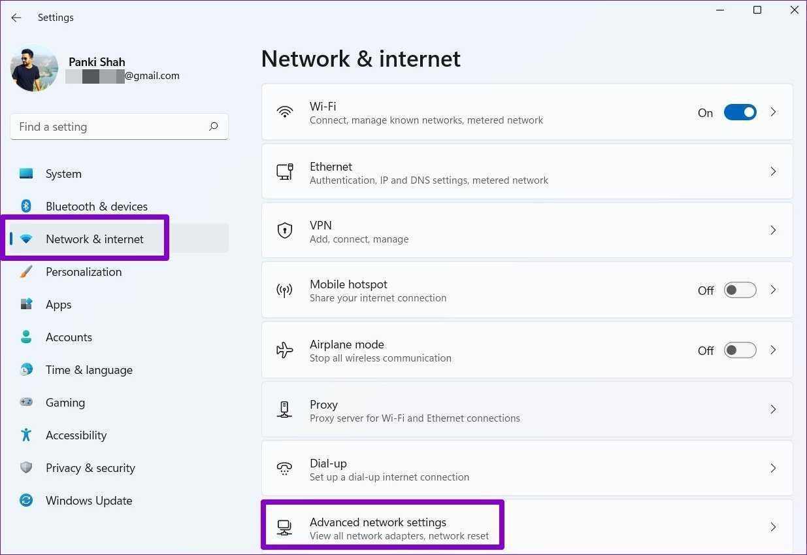Click the Privacy & security shield icon
Image resolution: width=807 pixels, height=555 pixels.
(x=26, y=468)
